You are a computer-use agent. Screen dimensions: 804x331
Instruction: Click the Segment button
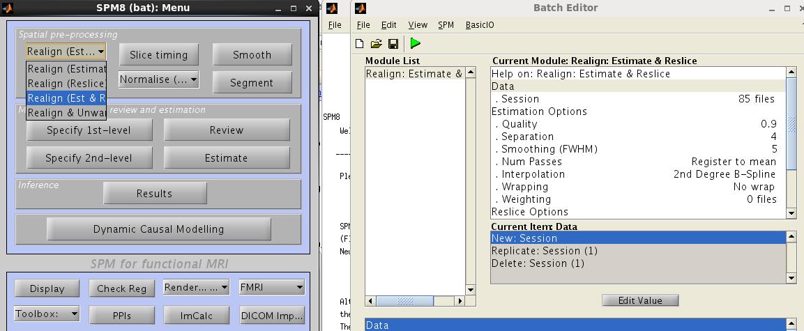[252, 82]
